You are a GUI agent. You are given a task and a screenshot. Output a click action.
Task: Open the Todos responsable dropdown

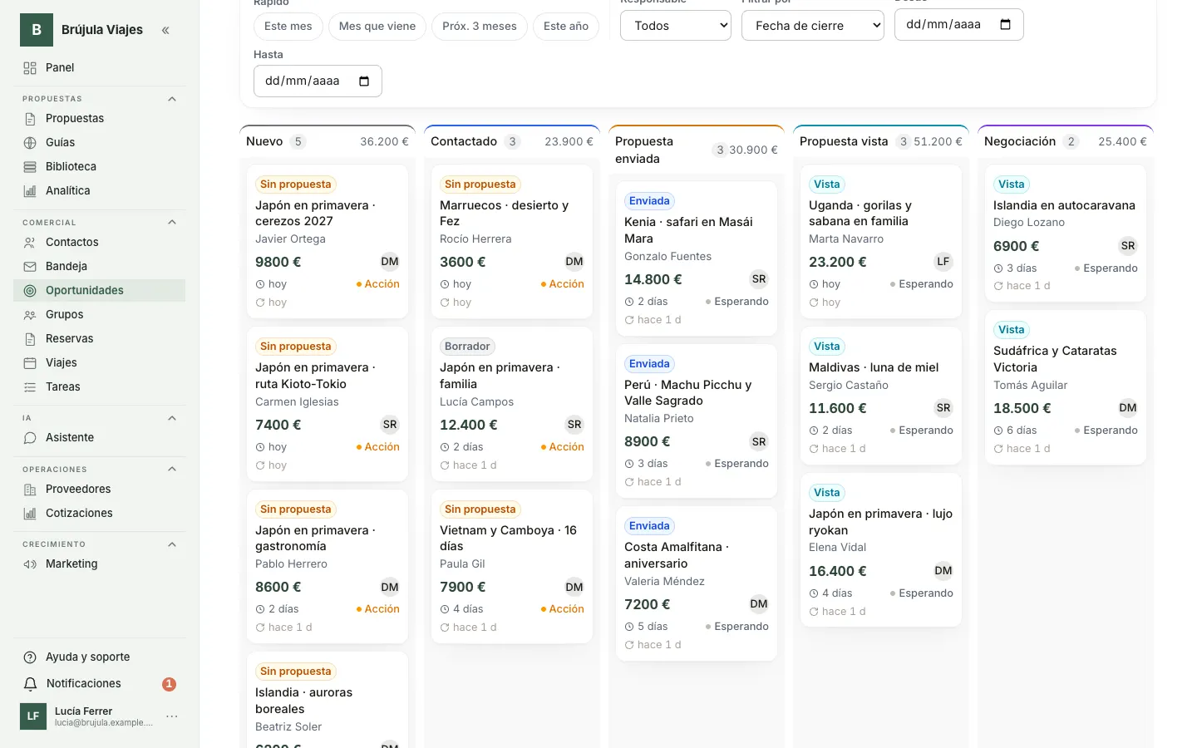(676, 26)
